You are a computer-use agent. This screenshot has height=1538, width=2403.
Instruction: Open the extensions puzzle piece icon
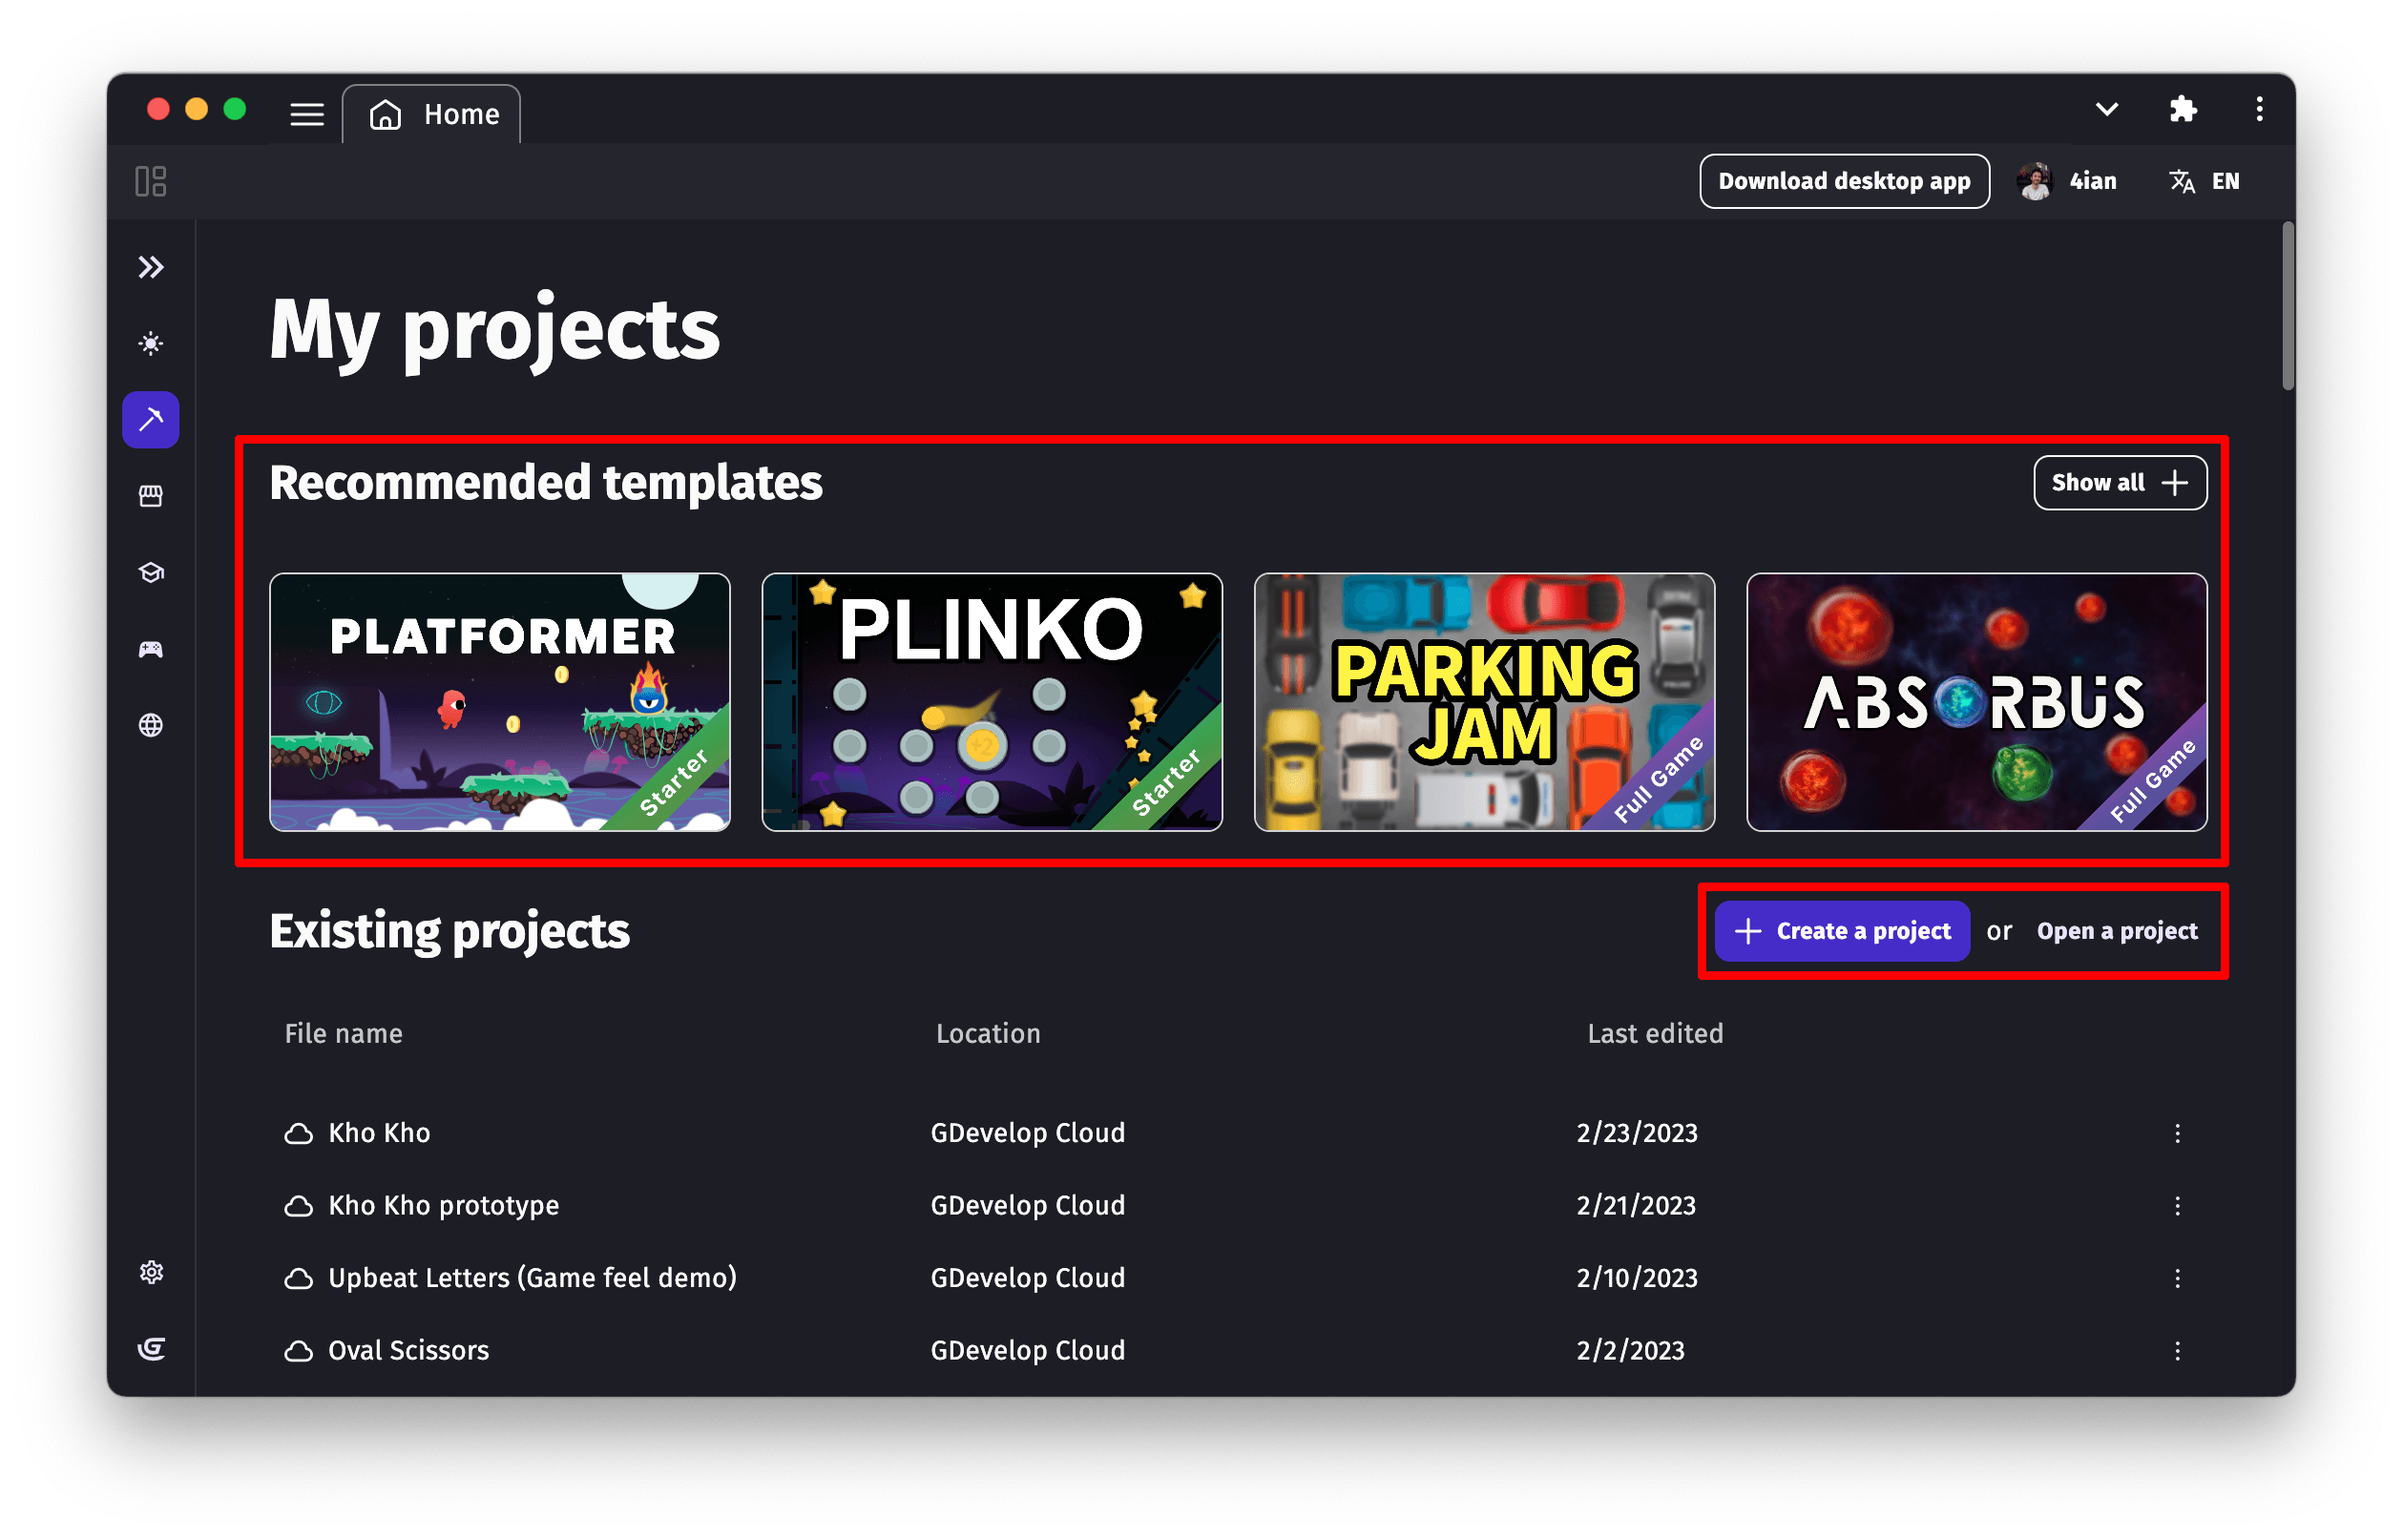tap(2184, 109)
